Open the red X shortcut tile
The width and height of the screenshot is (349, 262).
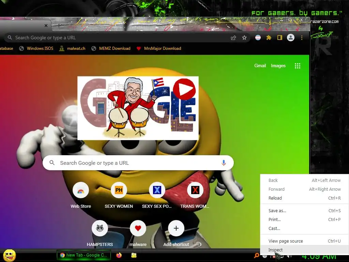(x=195, y=190)
